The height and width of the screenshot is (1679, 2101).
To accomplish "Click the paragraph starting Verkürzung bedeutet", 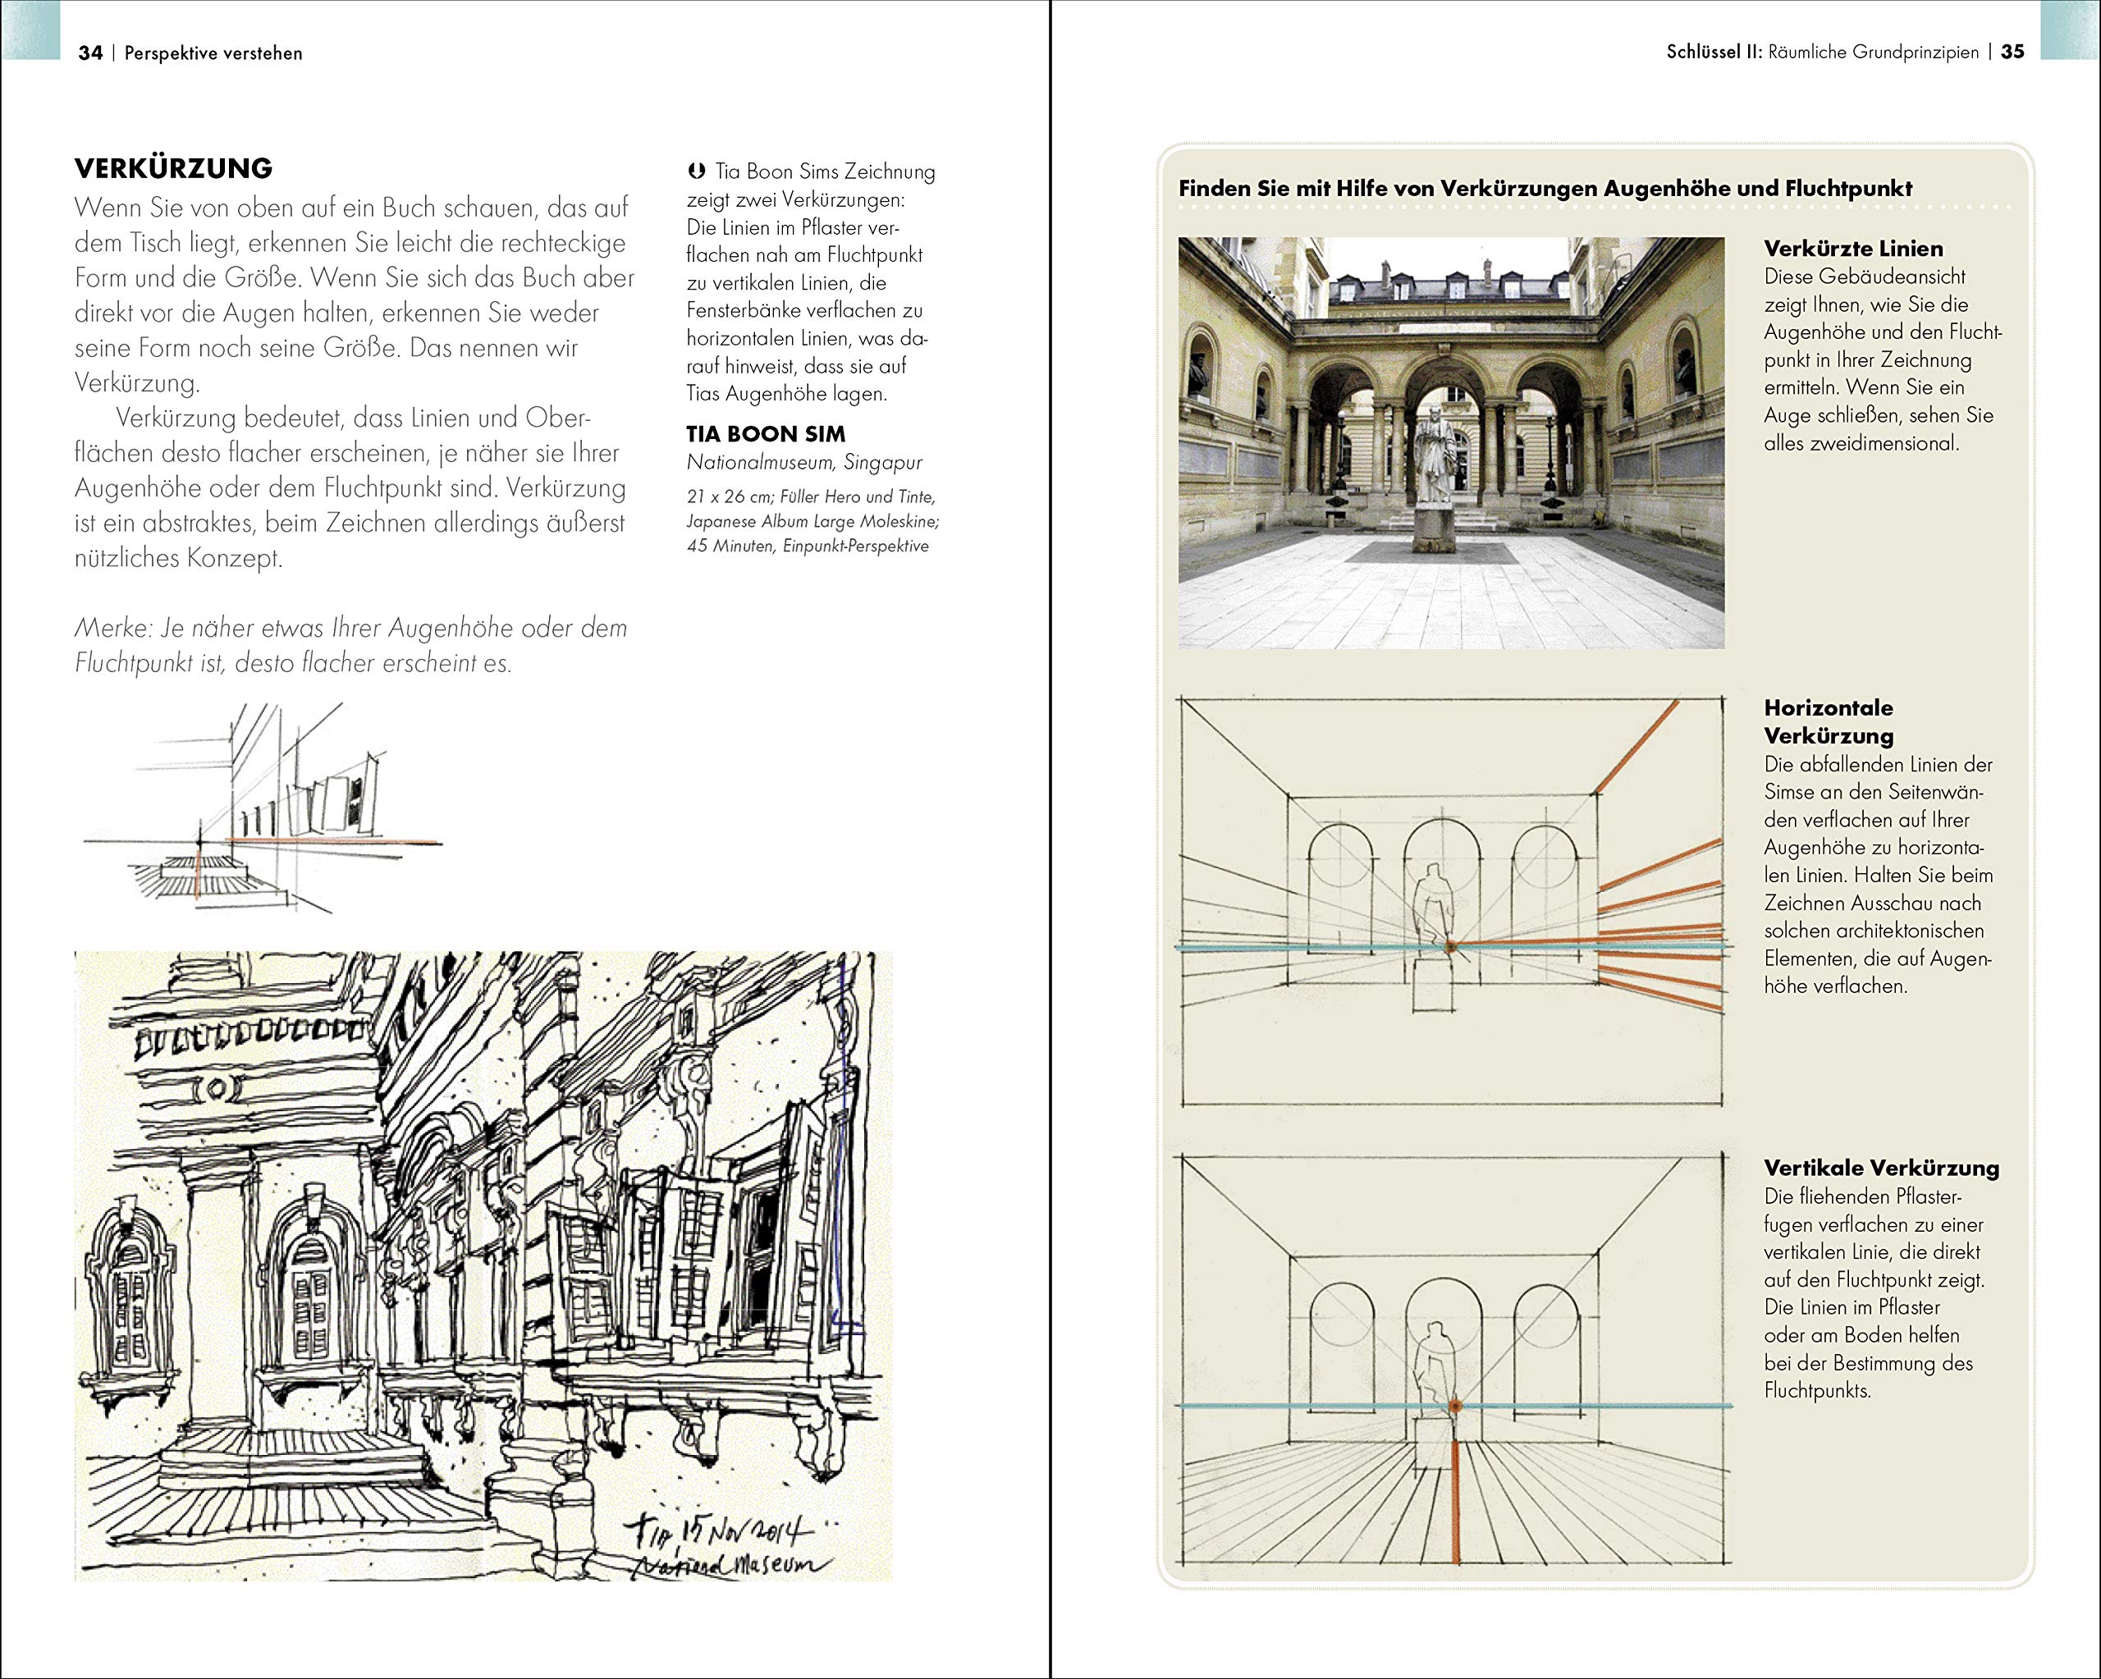I will click(x=350, y=487).
